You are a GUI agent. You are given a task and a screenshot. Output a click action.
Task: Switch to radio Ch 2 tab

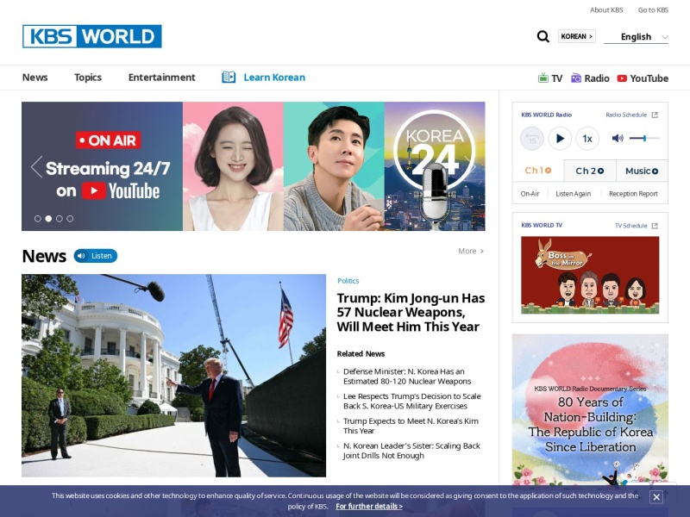pos(590,171)
